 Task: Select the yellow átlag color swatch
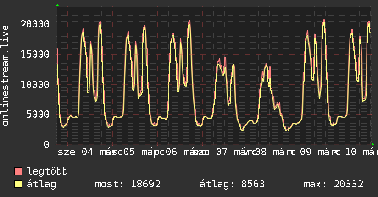[18, 184]
